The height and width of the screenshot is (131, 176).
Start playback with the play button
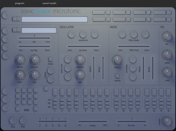click(23, 121)
